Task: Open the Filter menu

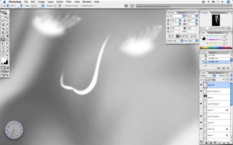Action: [x=69, y=2]
